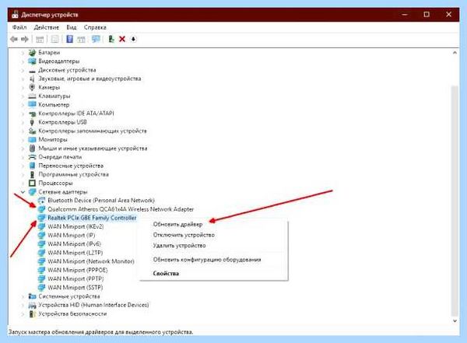Click the scrollbar up arrow
The width and height of the screenshot is (467, 343).
click(x=455, y=53)
